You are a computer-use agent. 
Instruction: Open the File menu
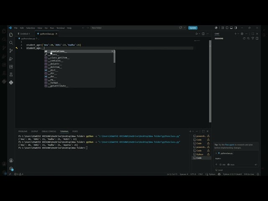(16, 28)
